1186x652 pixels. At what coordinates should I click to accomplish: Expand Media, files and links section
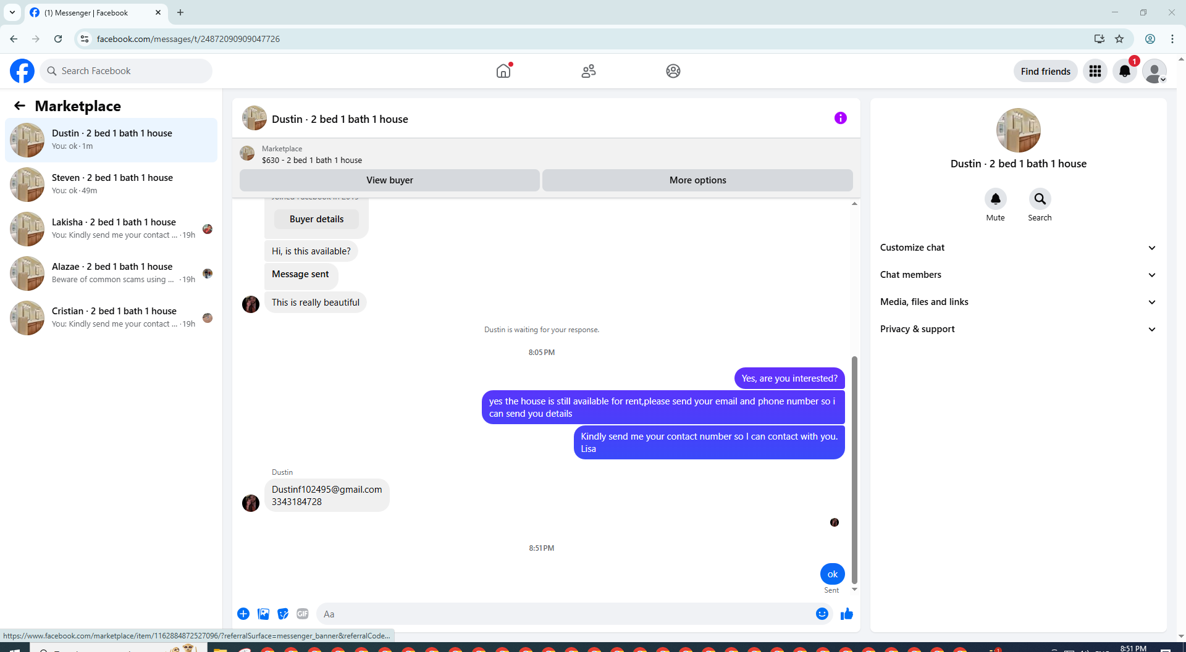(1018, 302)
